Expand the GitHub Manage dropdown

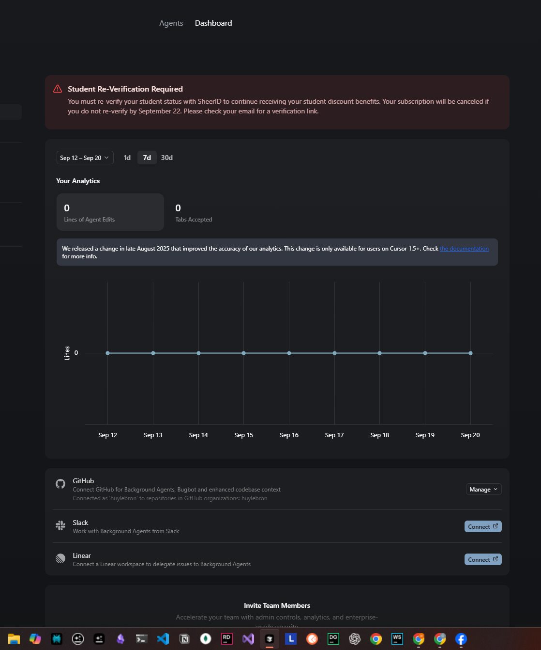click(483, 490)
